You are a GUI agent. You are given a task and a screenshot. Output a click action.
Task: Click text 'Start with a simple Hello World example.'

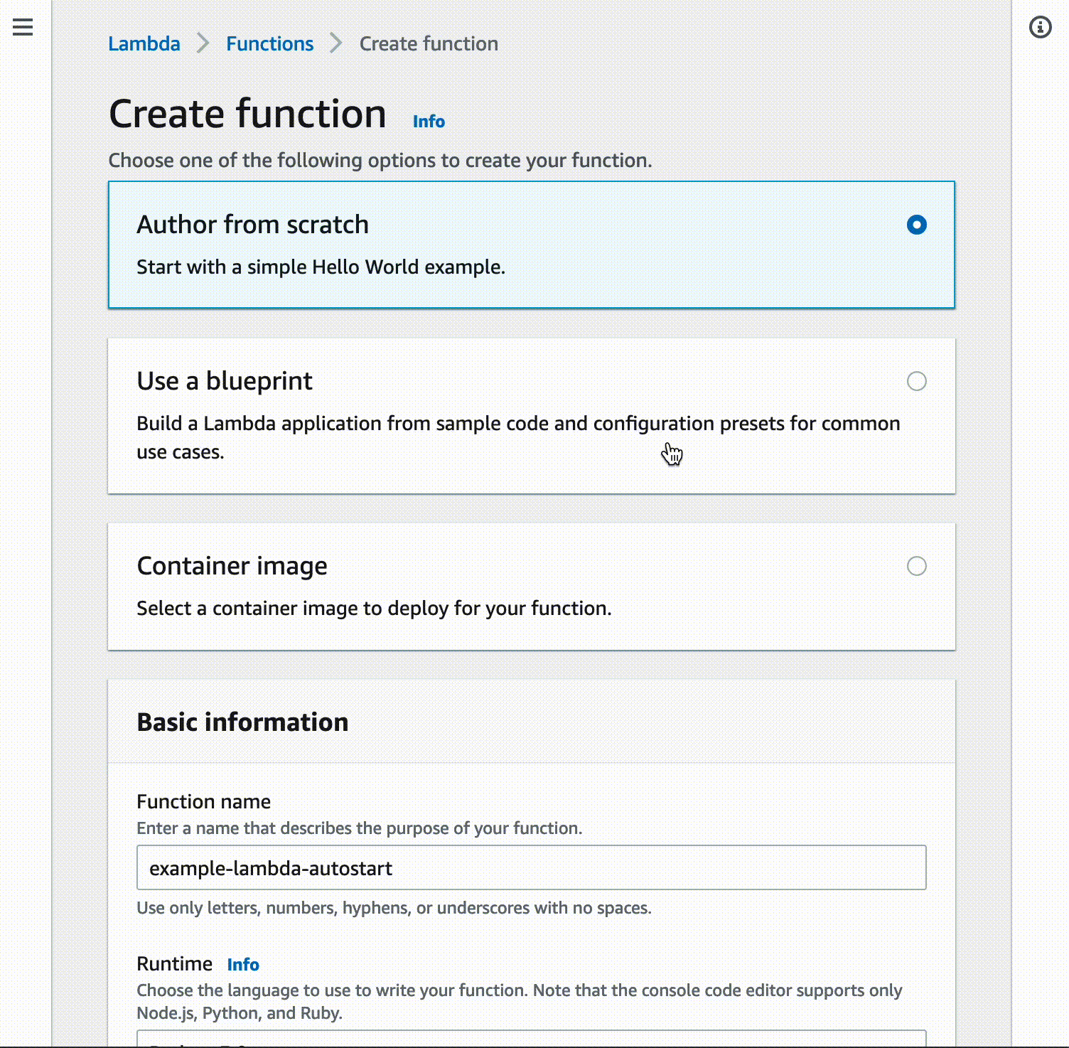tap(321, 267)
